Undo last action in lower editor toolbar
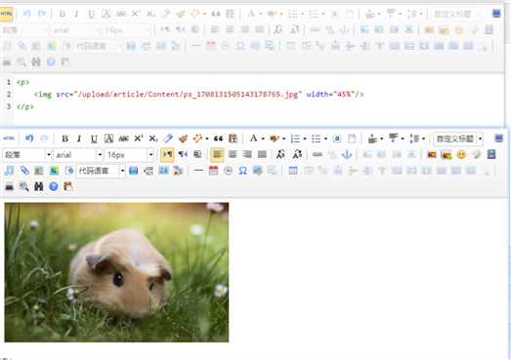Viewport: 511px width, 360px height. (29, 139)
